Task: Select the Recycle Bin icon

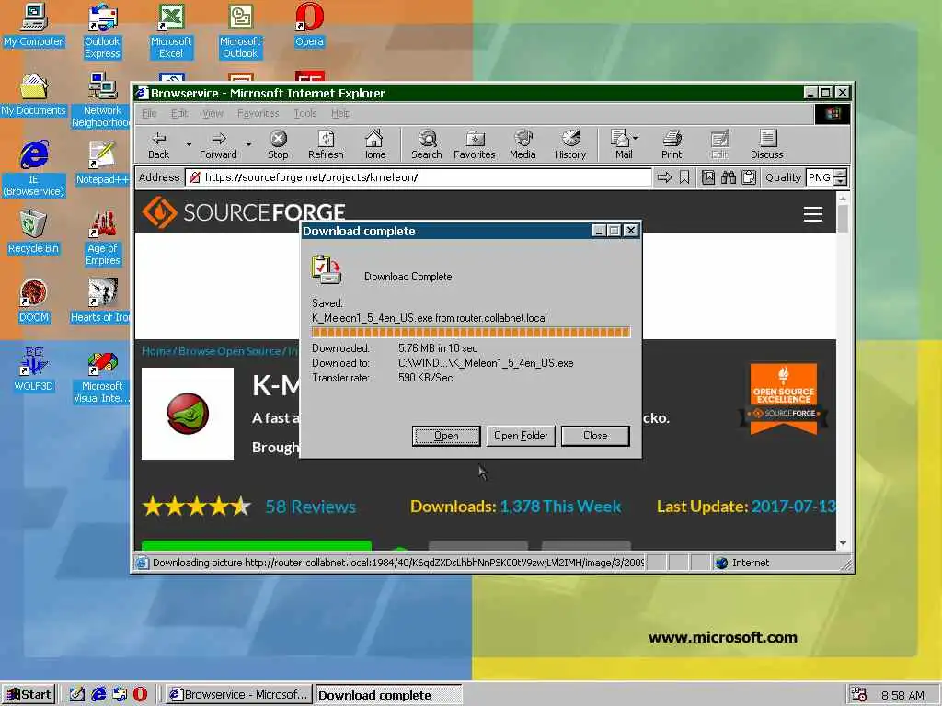Action: tap(33, 233)
